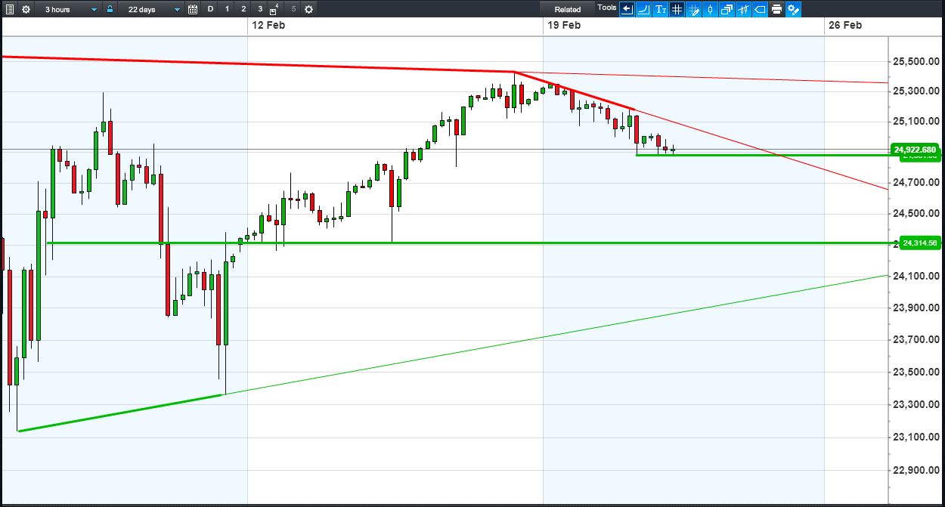Image resolution: width=945 pixels, height=507 pixels.
Task: Select the grid edit pencil tool
Action: 693,9
